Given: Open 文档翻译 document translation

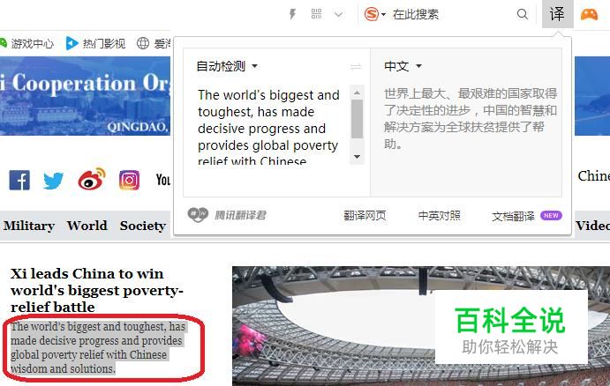Looking at the screenshot, I should 513,216.
